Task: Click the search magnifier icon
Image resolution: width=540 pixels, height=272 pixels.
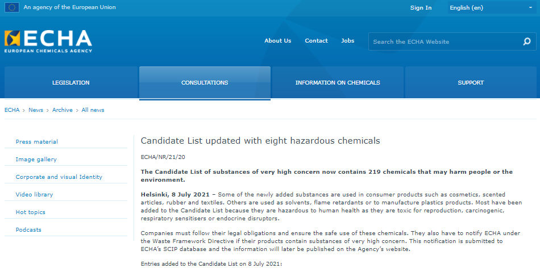Action: pyautogui.click(x=526, y=41)
